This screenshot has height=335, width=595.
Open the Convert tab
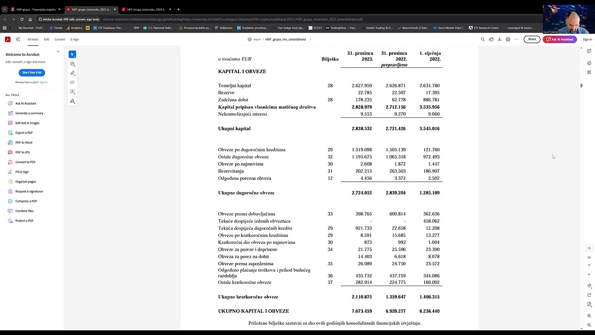(x=60, y=40)
